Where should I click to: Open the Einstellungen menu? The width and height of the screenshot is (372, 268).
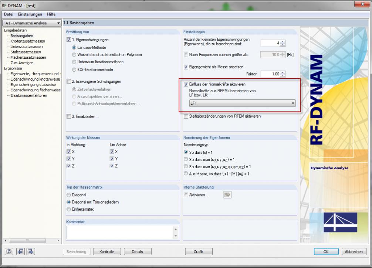click(x=30, y=14)
